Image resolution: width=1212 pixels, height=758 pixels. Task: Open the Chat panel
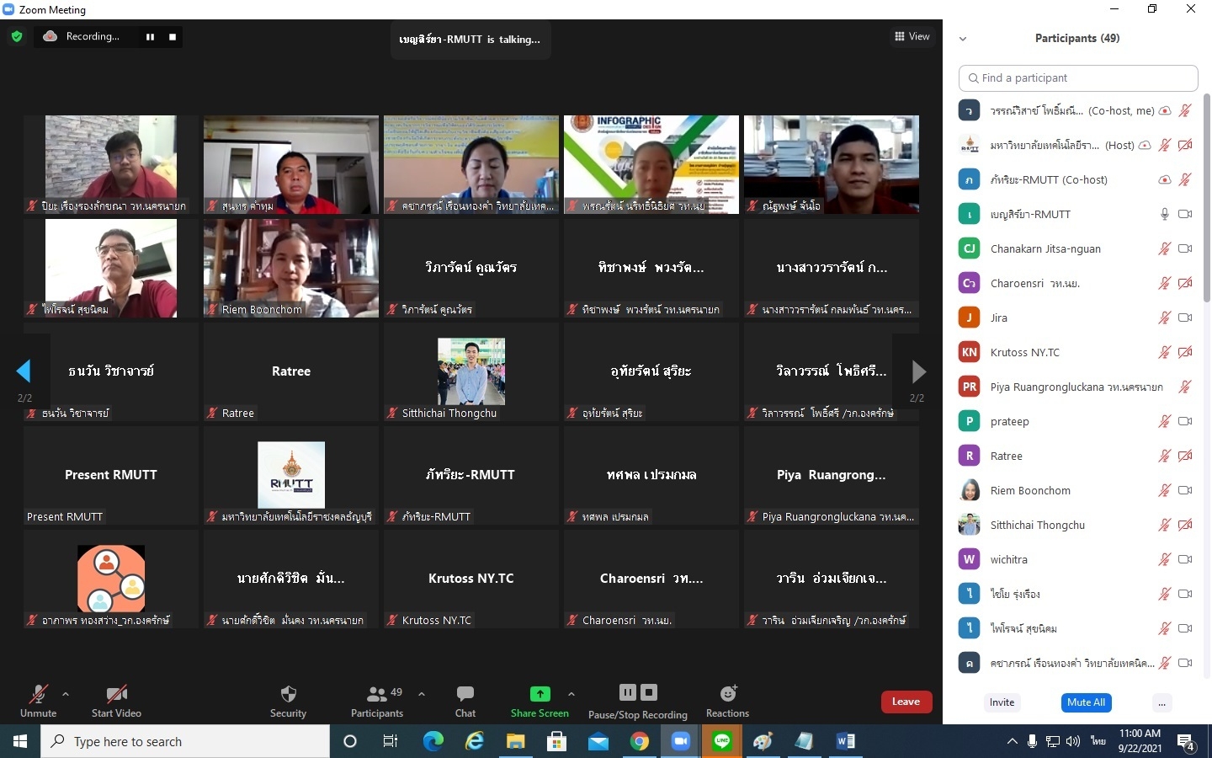(465, 701)
